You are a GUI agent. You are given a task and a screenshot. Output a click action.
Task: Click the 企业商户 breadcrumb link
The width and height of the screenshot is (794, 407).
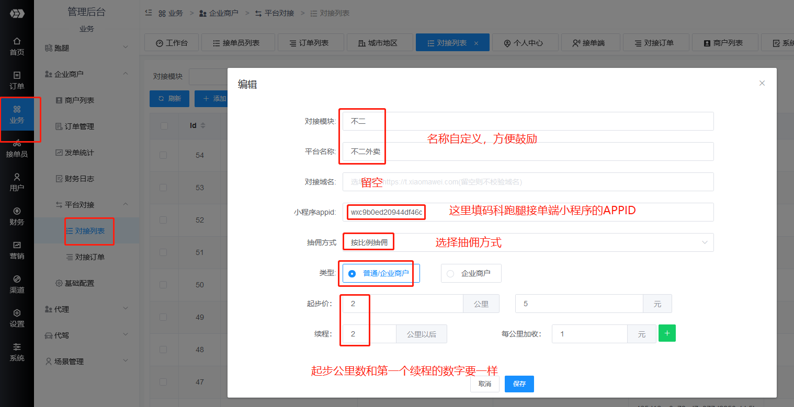pyautogui.click(x=219, y=13)
